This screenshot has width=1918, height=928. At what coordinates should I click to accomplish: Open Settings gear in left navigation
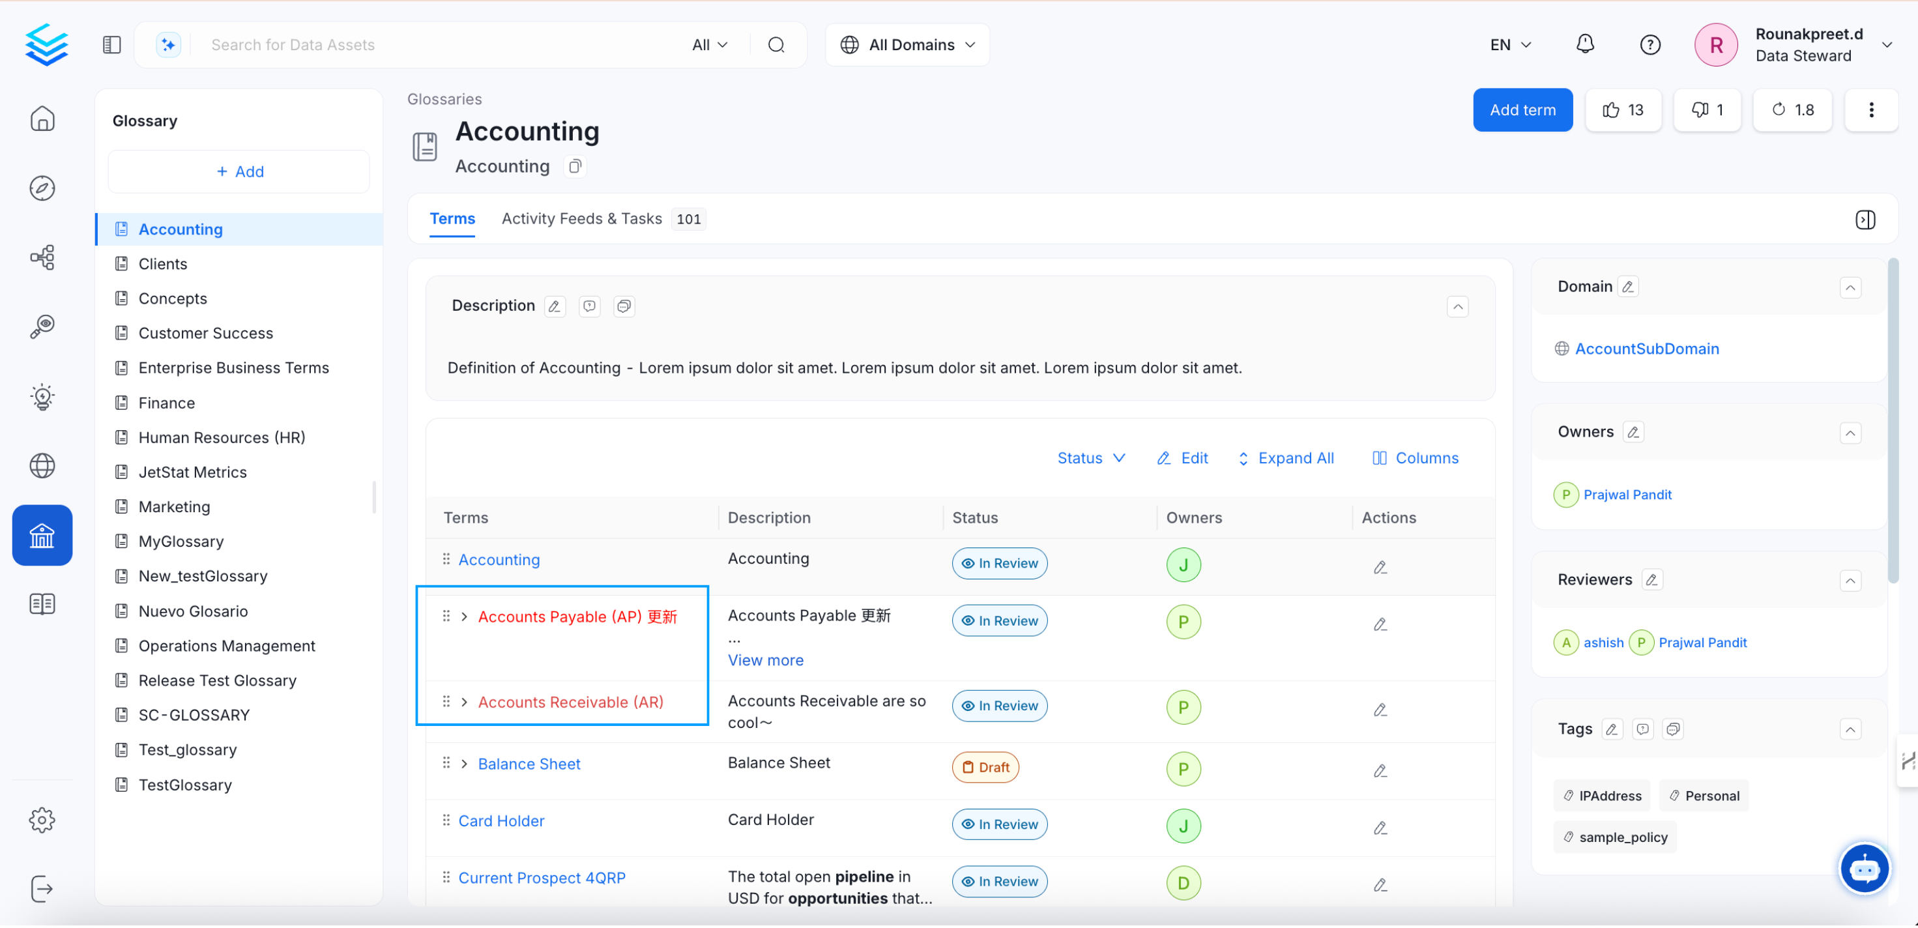[x=42, y=820]
